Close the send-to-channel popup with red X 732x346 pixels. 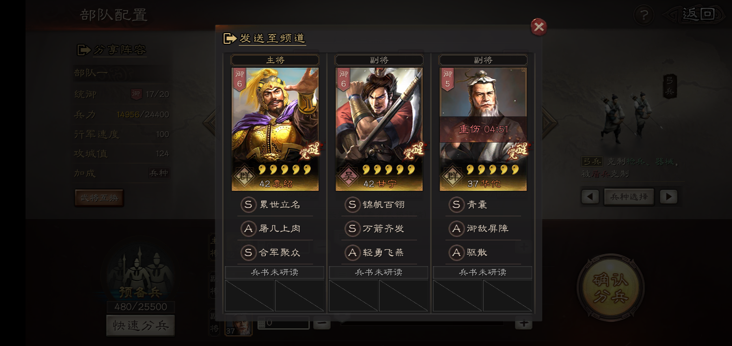click(539, 27)
